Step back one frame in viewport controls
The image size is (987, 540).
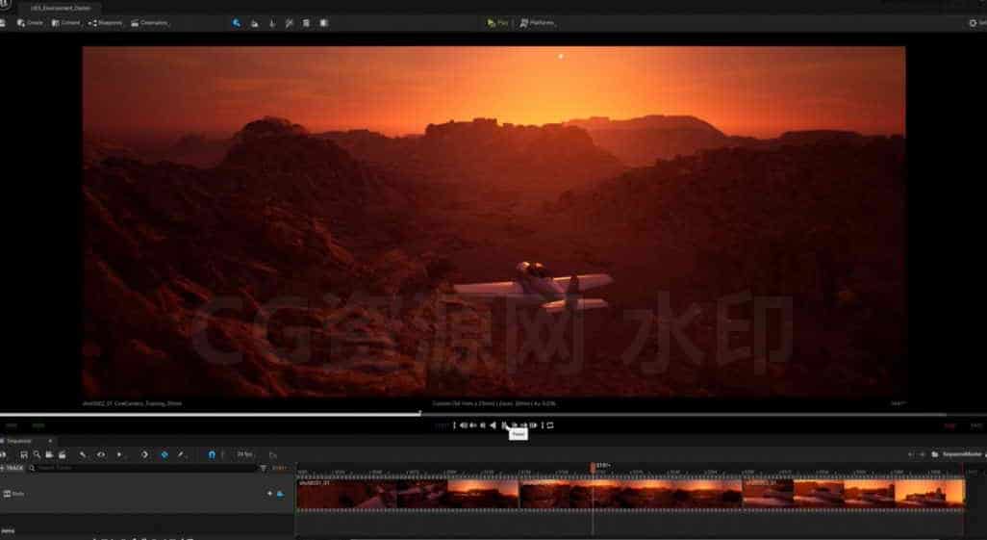pyautogui.click(x=483, y=425)
